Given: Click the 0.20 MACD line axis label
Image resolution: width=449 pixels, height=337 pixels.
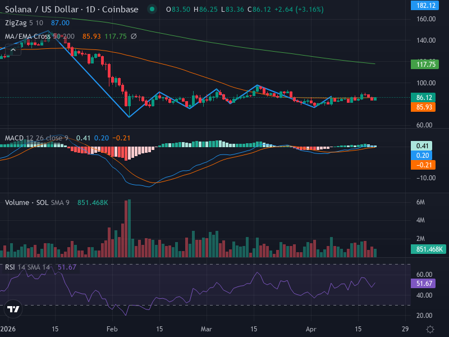Looking at the screenshot, I should click(421, 156).
